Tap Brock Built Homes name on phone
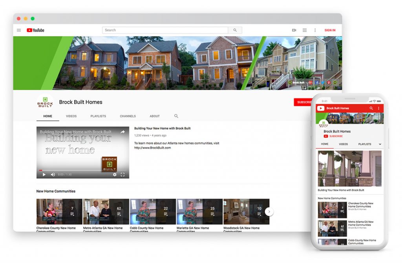 tap(337, 131)
